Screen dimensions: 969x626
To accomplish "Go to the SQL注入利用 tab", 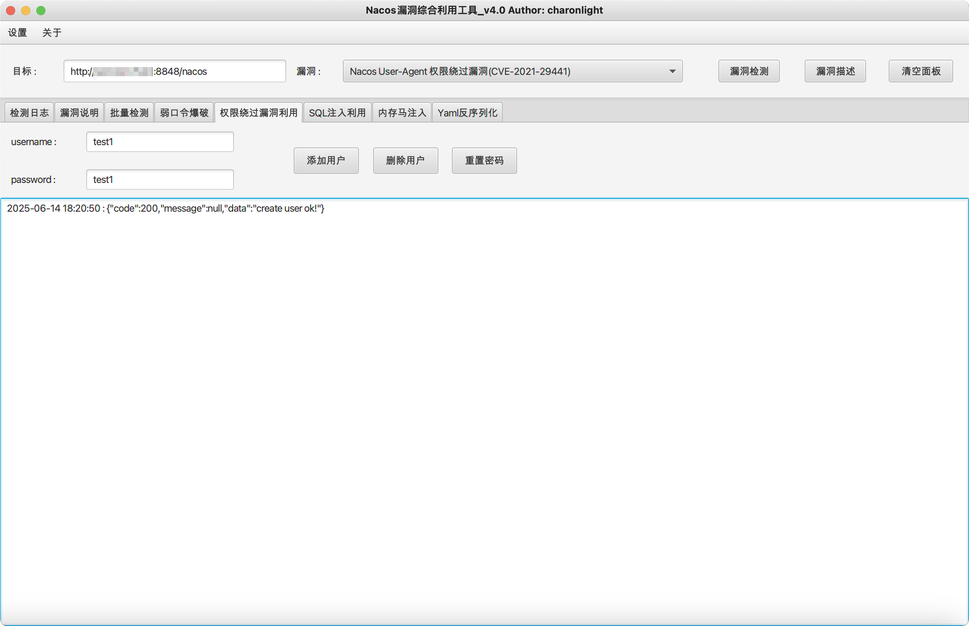I will 337,113.
